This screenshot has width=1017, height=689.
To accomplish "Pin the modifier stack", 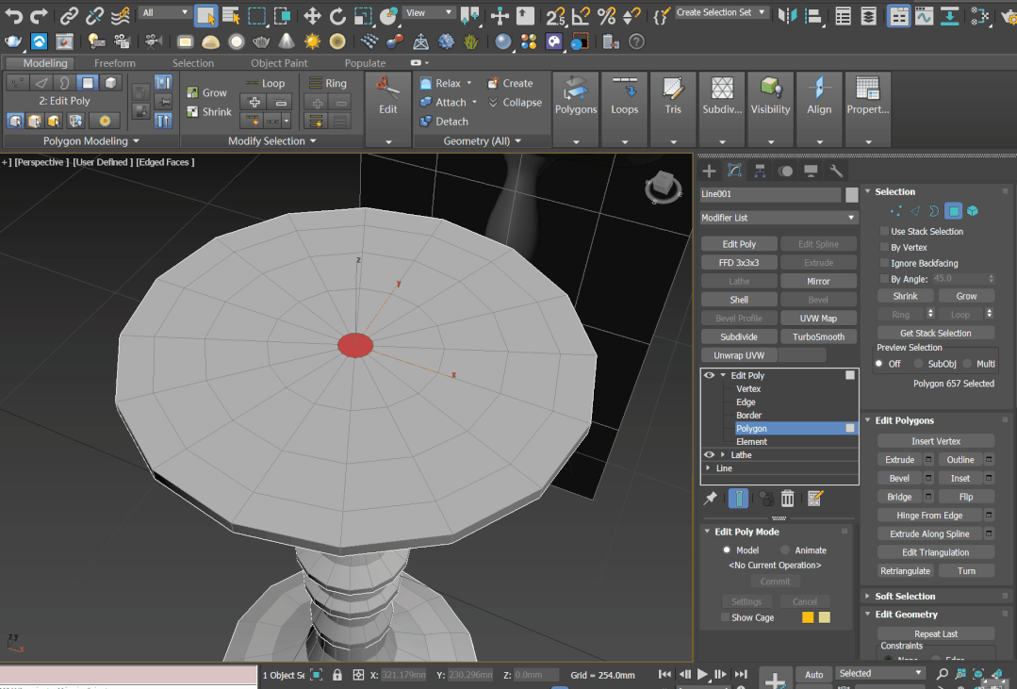I will point(711,499).
